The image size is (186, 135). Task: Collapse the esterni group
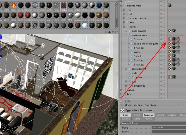click(x=124, y=27)
